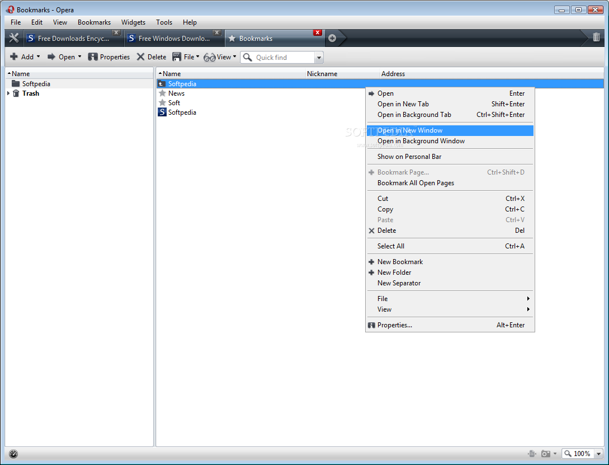Open the Add button dropdown arrow
This screenshot has height=465, width=609.
(x=38, y=57)
